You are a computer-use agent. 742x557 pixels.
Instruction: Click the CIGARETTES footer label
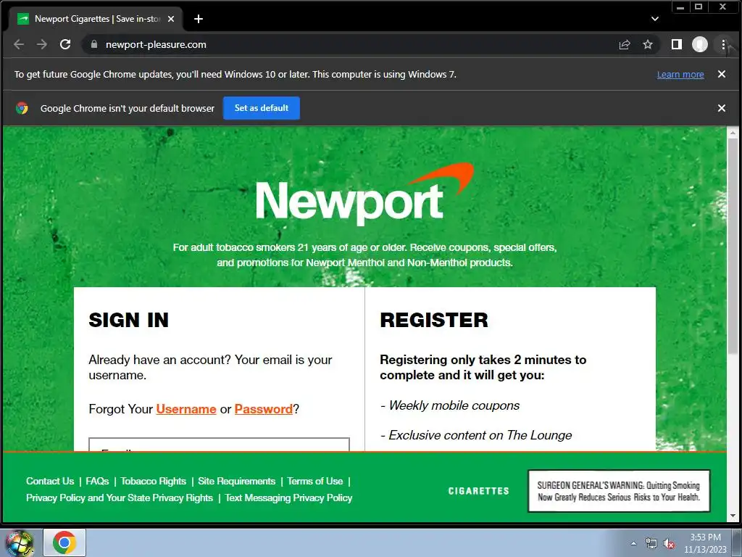(479, 491)
